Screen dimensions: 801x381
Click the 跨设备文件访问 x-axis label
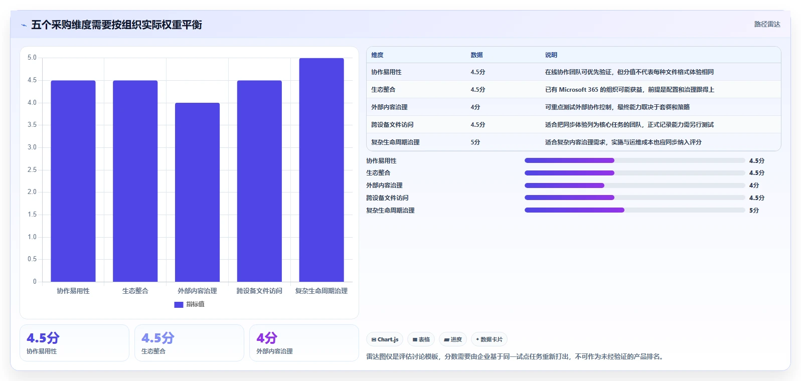[259, 291]
